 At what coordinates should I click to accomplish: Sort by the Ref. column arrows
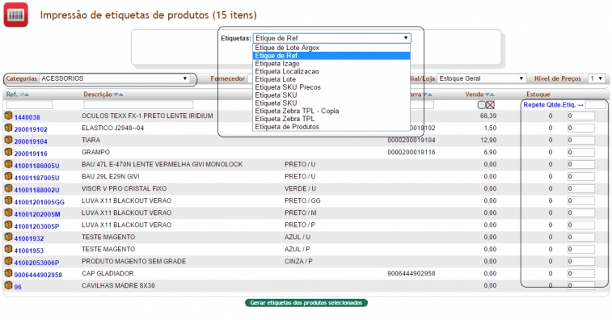[x=24, y=95]
